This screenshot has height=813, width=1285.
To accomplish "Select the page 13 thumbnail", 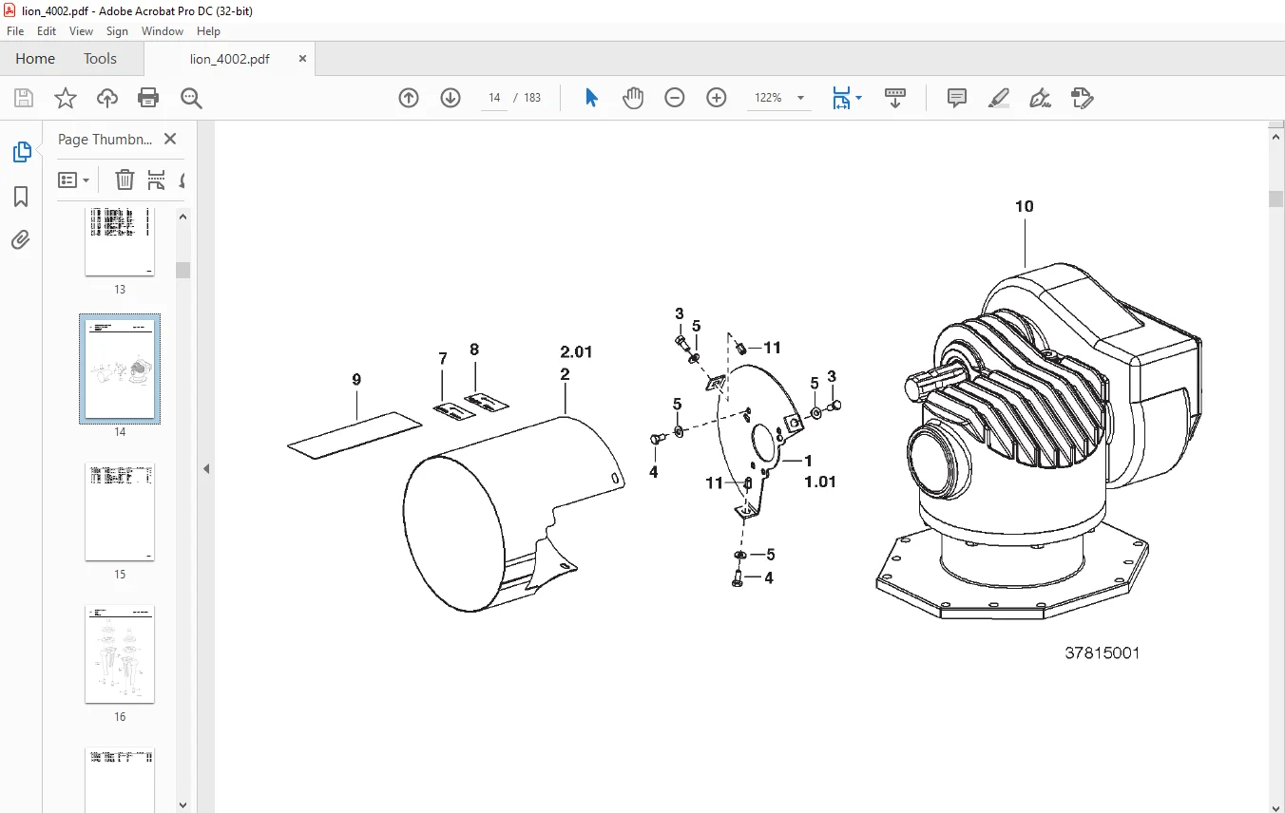I will [x=120, y=242].
